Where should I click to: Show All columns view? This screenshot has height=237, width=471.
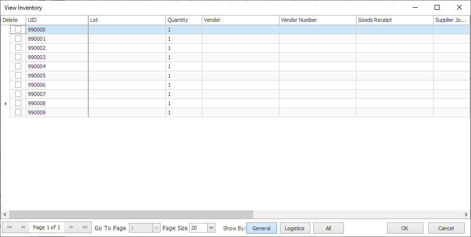(x=328, y=228)
